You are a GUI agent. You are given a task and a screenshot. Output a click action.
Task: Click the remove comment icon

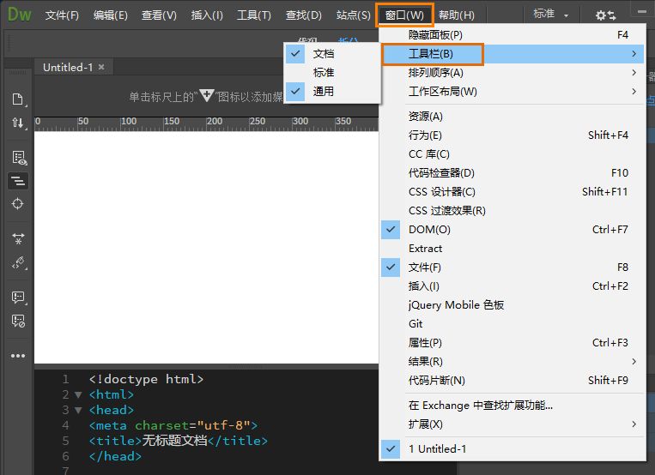coord(18,321)
